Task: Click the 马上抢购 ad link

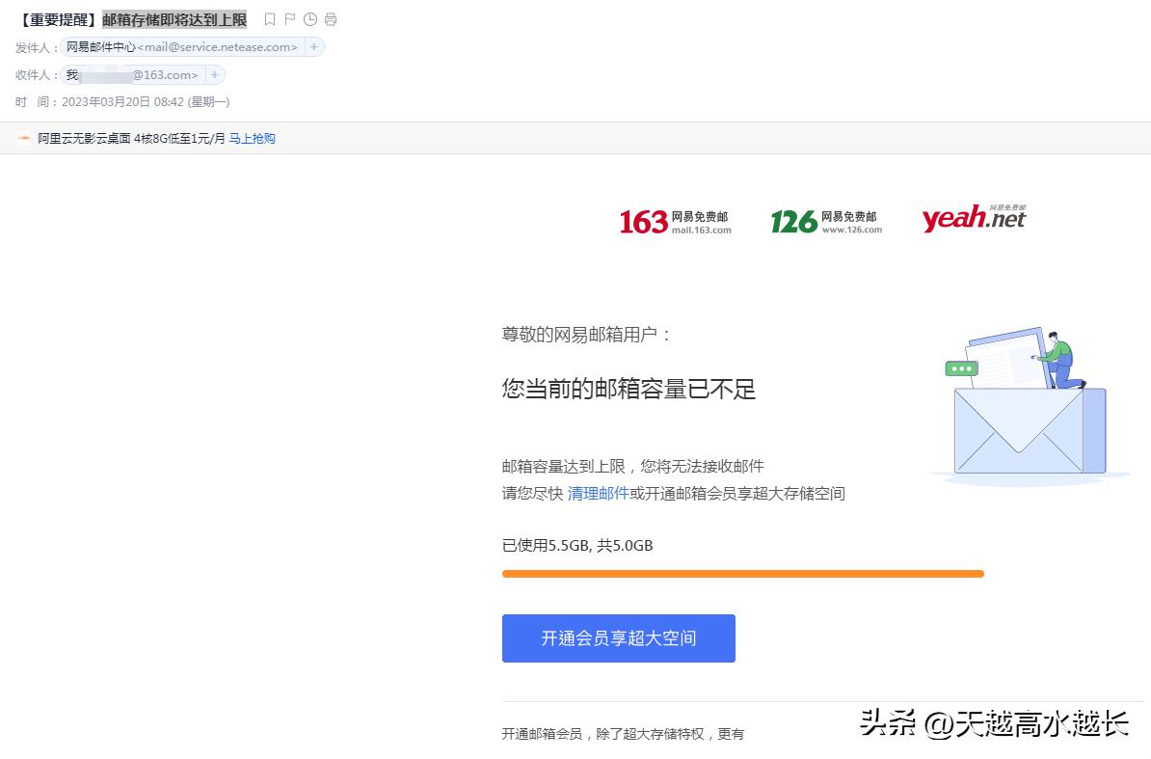Action: pyautogui.click(x=254, y=138)
